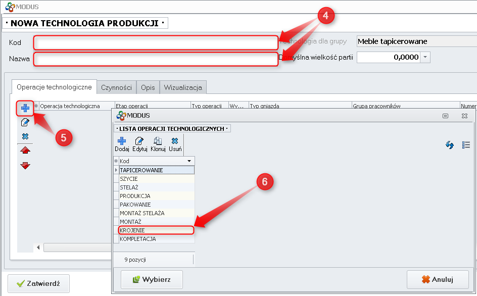Open the Technologia dla grupy combo box

pos(417,41)
